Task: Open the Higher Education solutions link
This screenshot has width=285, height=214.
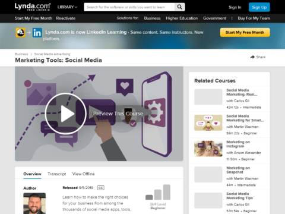Action: tap(182, 18)
